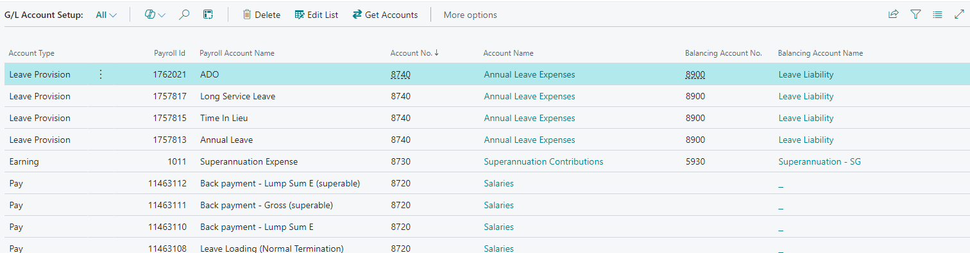Open Leave Liability link on ADO row
970x253 pixels.
click(x=806, y=74)
